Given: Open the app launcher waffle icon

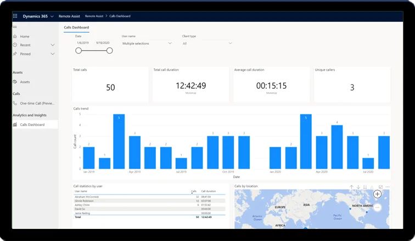Looking at the screenshot, I should (x=15, y=16).
